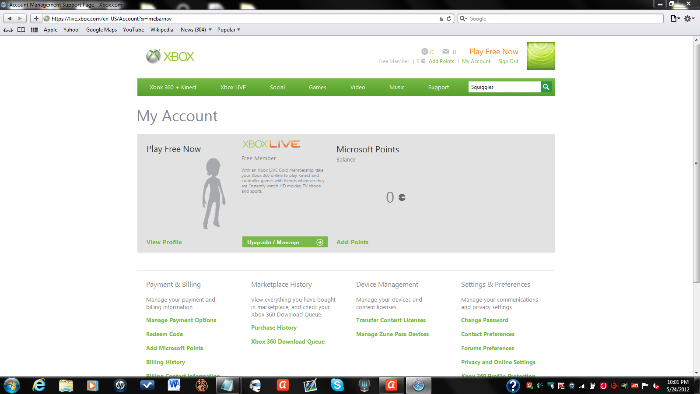Open the page menu icon in Safari toolbar
This screenshot has height=394, width=700.
point(675,18)
